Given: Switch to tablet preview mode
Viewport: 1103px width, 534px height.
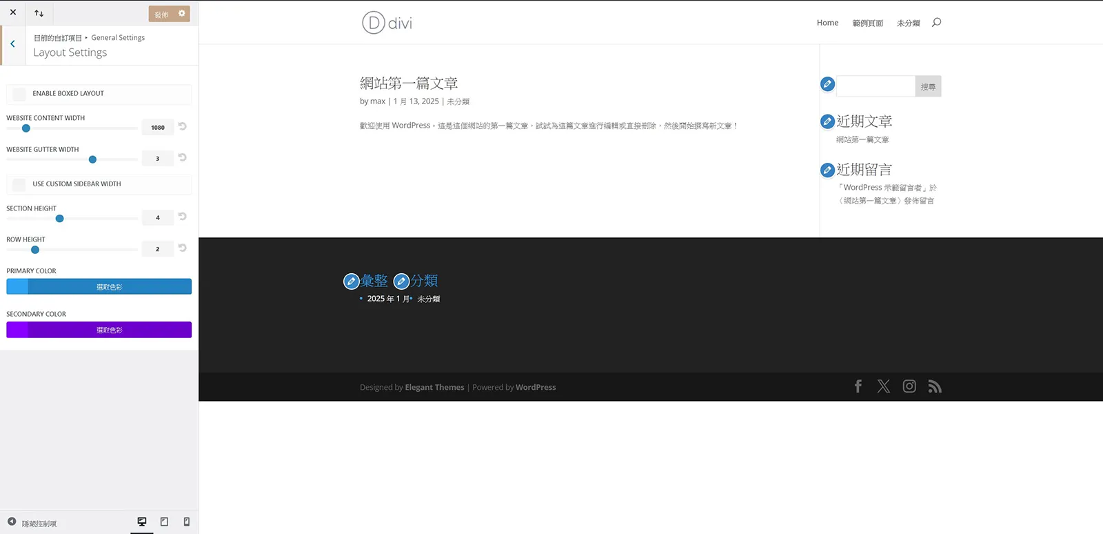Looking at the screenshot, I should pyautogui.click(x=164, y=522).
